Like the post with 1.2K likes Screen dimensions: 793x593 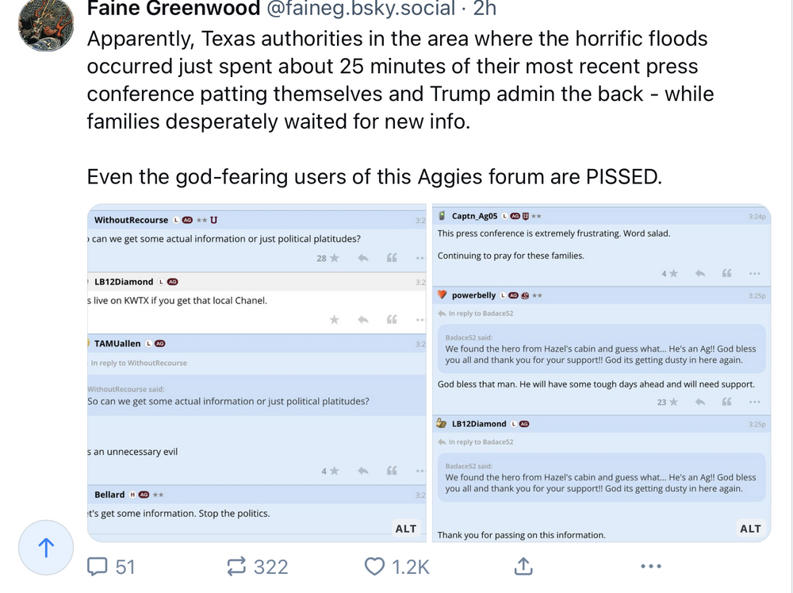click(x=396, y=566)
